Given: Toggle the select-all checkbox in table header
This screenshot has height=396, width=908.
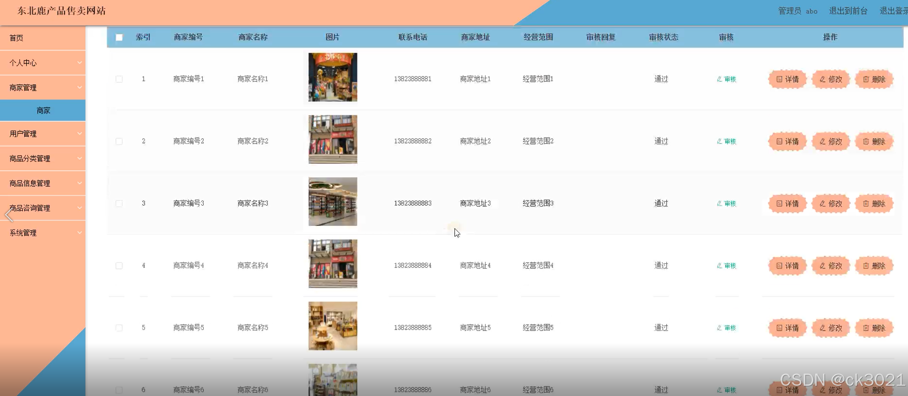Looking at the screenshot, I should [x=119, y=37].
